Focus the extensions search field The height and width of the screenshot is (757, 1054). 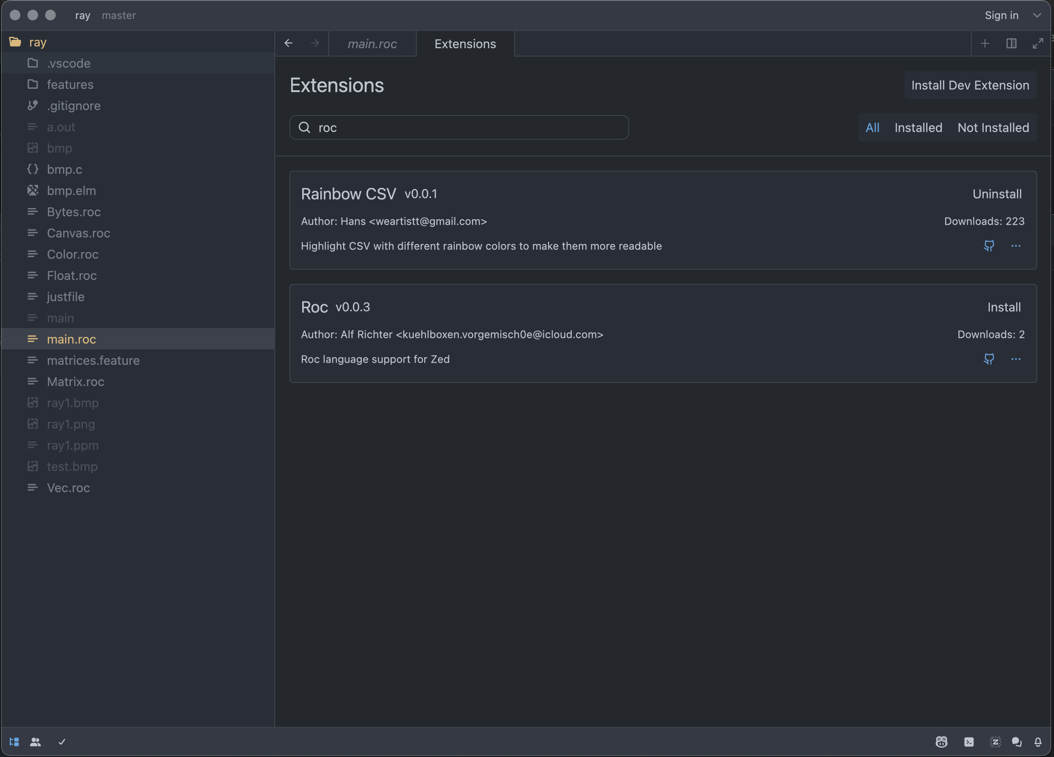pyautogui.click(x=459, y=127)
